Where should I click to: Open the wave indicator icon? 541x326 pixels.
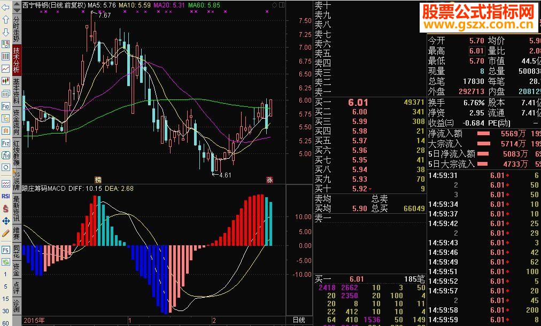pyautogui.click(x=5, y=184)
